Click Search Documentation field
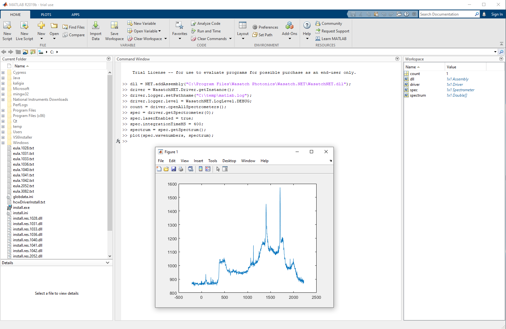 click(447, 14)
